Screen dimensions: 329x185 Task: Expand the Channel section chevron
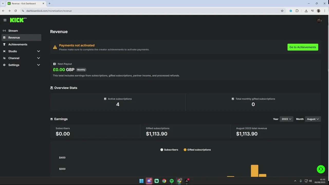39,58
